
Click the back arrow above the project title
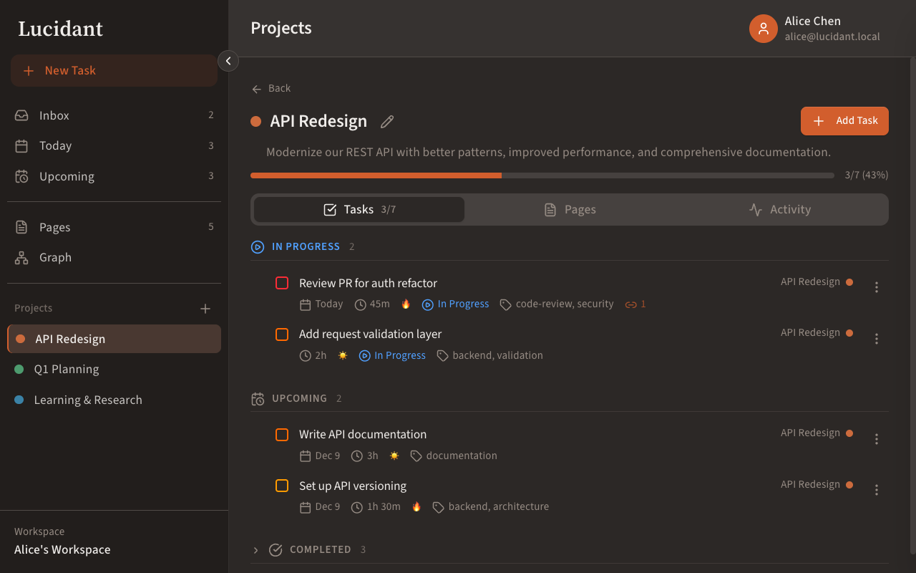257,88
